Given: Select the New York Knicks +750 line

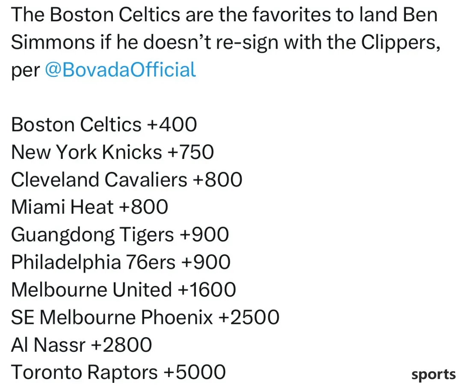Looking at the screenshot, I should click(113, 152).
